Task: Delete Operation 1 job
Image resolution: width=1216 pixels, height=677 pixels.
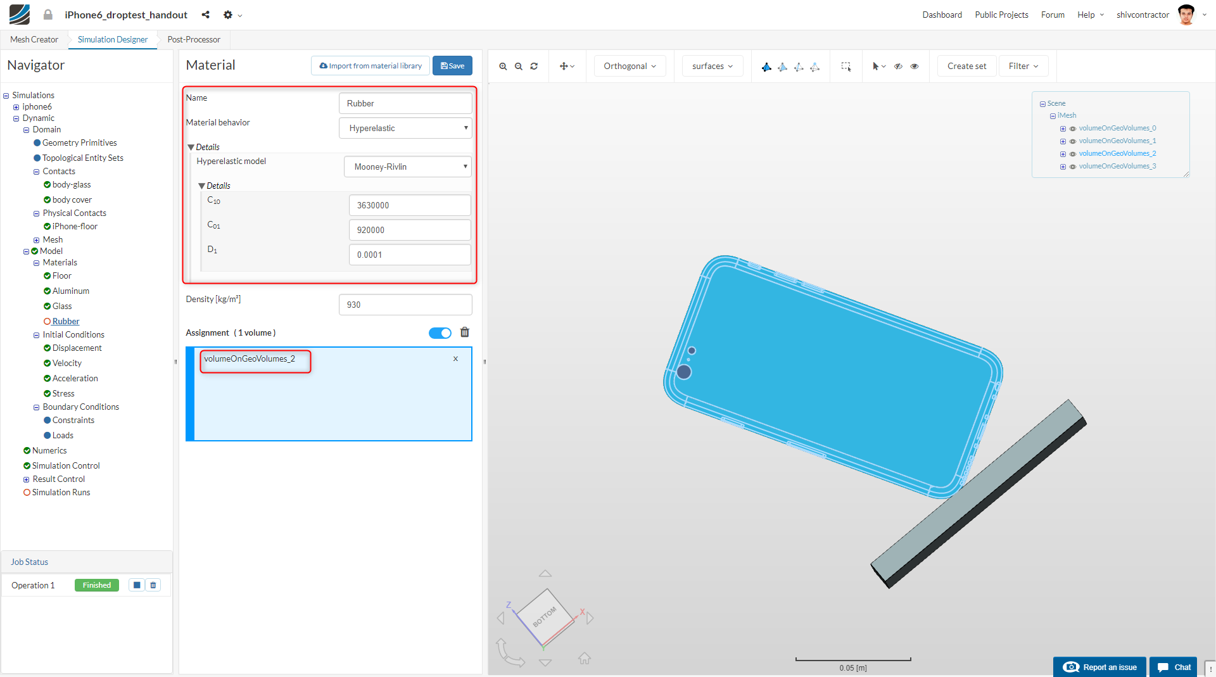Action: pyautogui.click(x=153, y=585)
